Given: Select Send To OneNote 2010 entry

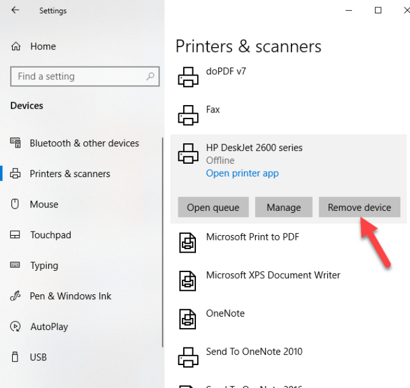Looking at the screenshot, I should (x=254, y=351).
